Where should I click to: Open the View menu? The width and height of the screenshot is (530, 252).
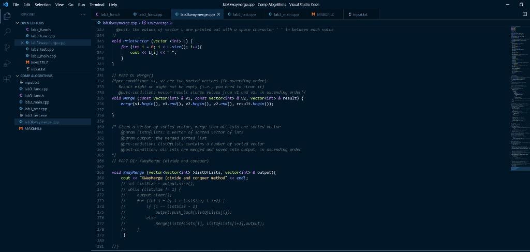(x=59, y=5)
